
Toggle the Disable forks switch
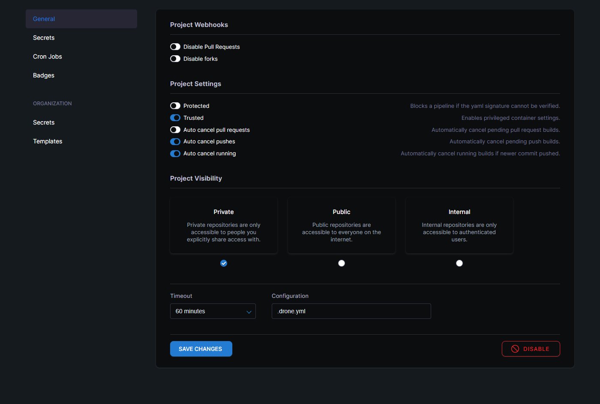(175, 59)
